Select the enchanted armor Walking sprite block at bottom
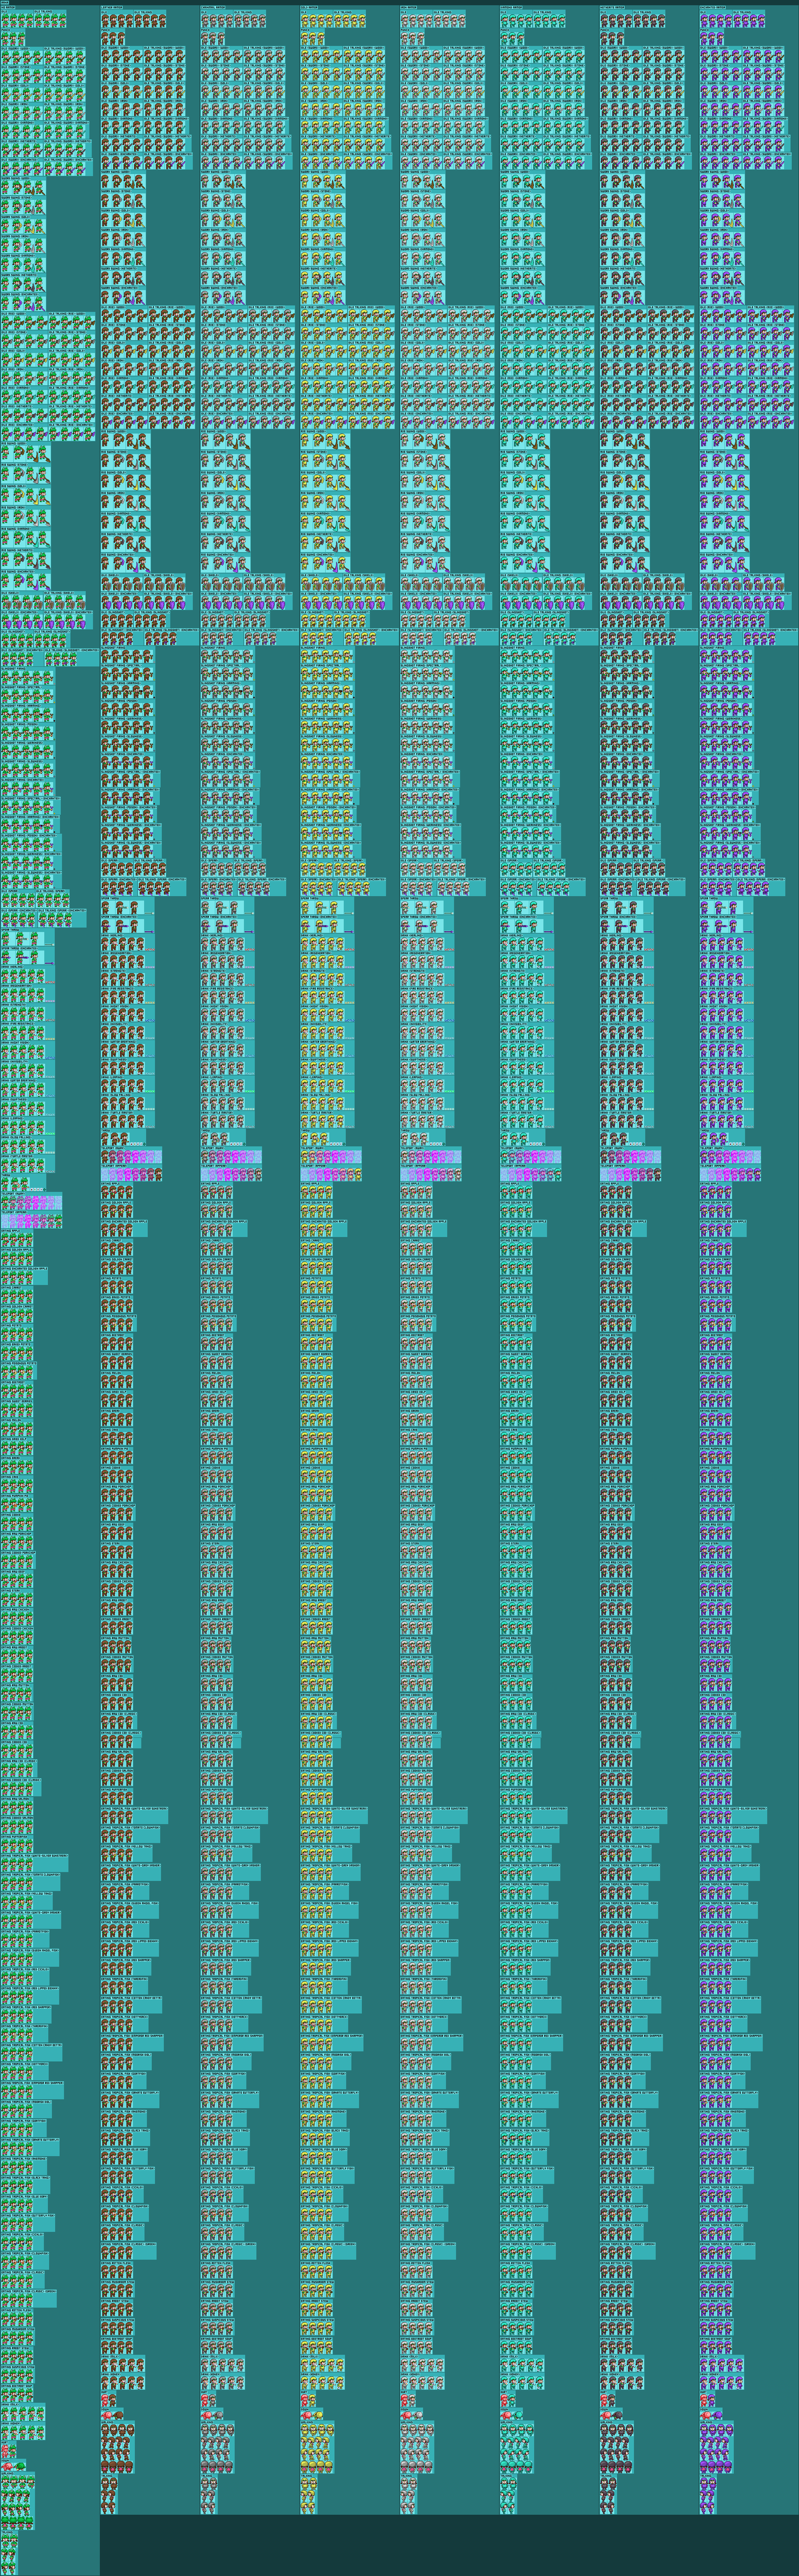 [x=717, y=2448]
